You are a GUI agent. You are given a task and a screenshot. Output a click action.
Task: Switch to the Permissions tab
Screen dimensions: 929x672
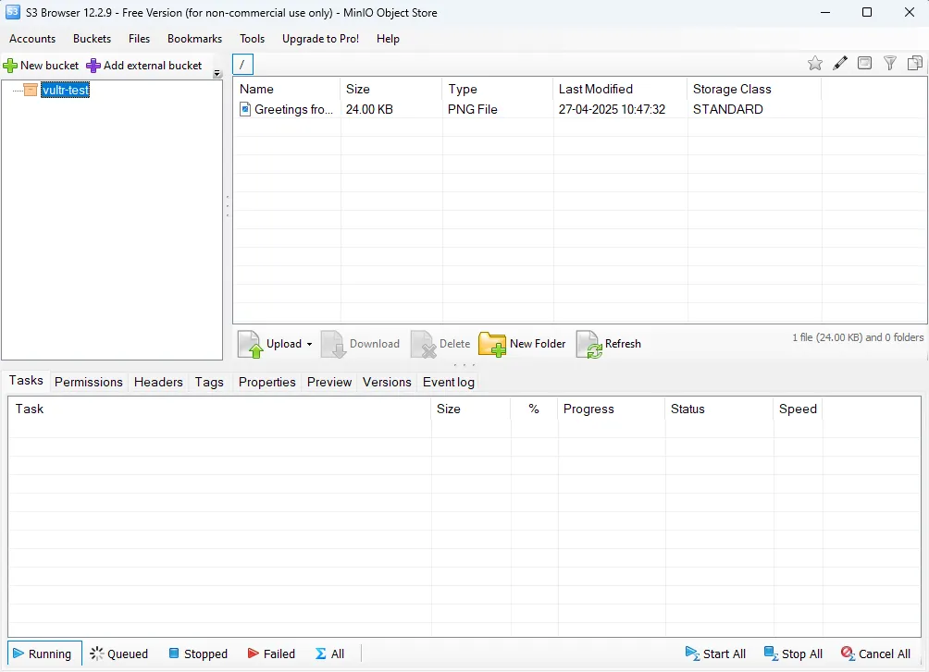pos(88,382)
